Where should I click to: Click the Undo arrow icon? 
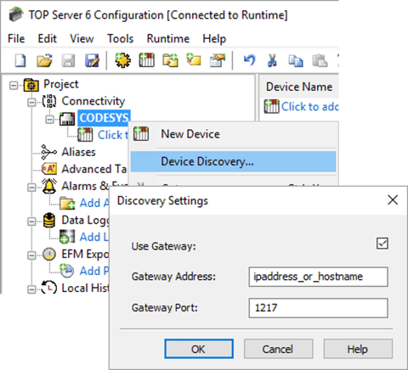coord(249,60)
